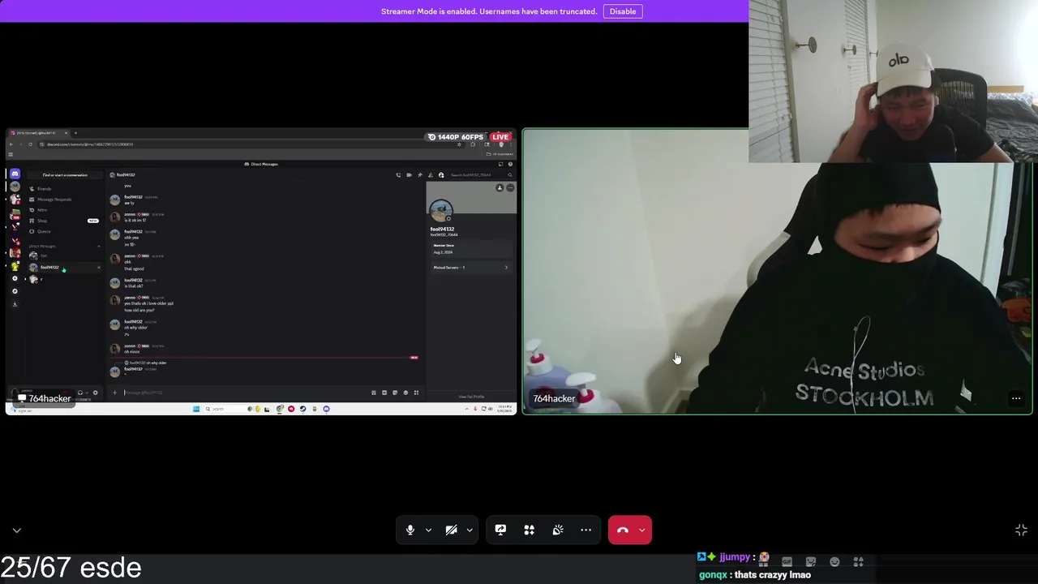Start video call icon in DM header
The image size is (1038, 584).
coord(409,175)
